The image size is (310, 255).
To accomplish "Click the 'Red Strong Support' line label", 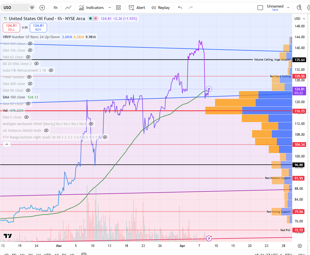I will pos(279,212).
